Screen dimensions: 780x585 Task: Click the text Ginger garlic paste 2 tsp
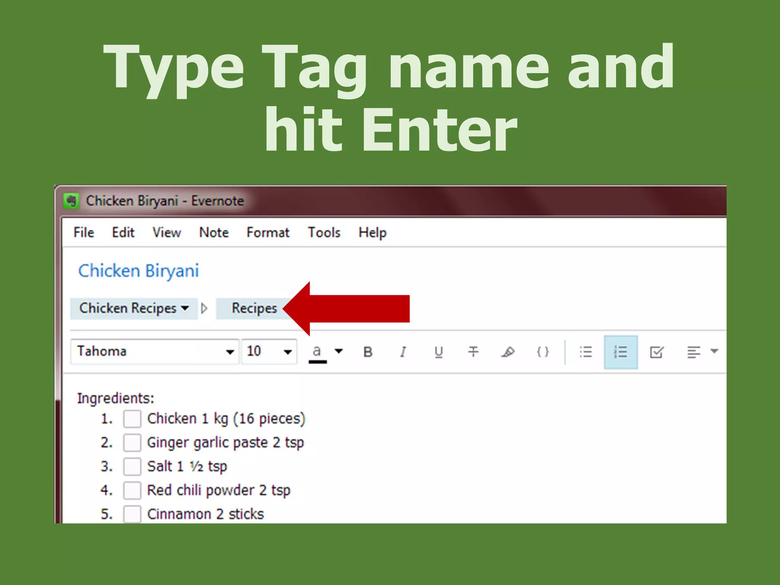pyautogui.click(x=225, y=443)
